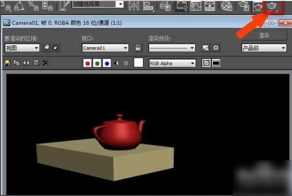Click the frame window title bar icon
The image size is (292, 196).
7,23
